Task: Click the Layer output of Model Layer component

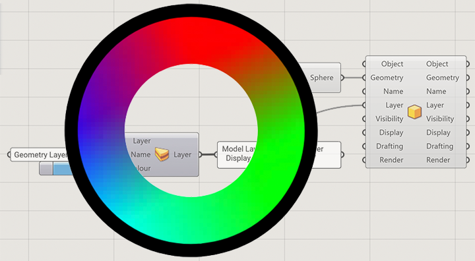Action: tap(182, 154)
